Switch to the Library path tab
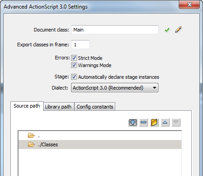 point(59,107)
